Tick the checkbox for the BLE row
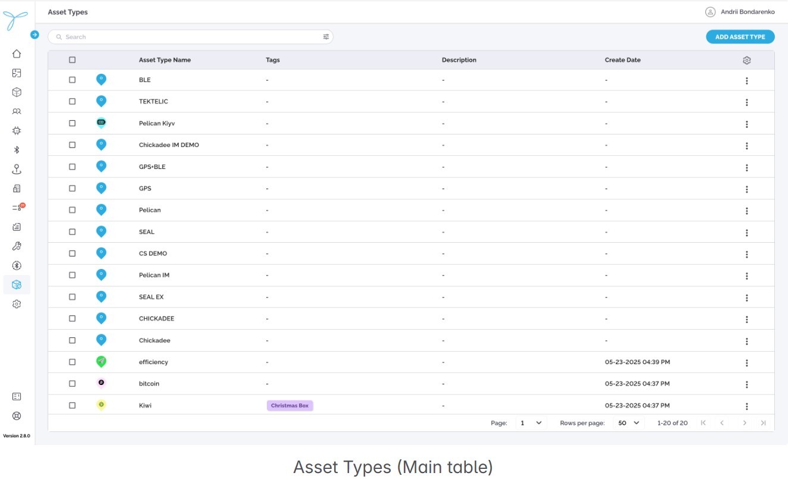This screenshot has height=479, width=788. tap(72, 80)
